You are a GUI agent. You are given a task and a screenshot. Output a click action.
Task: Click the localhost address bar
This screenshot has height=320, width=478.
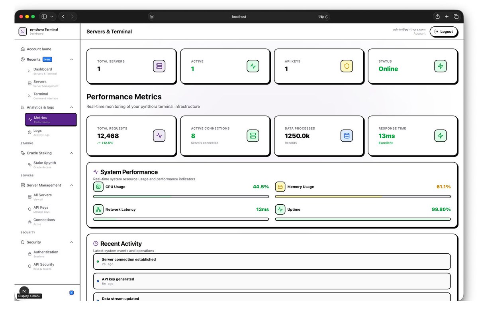tap(239, 17)
